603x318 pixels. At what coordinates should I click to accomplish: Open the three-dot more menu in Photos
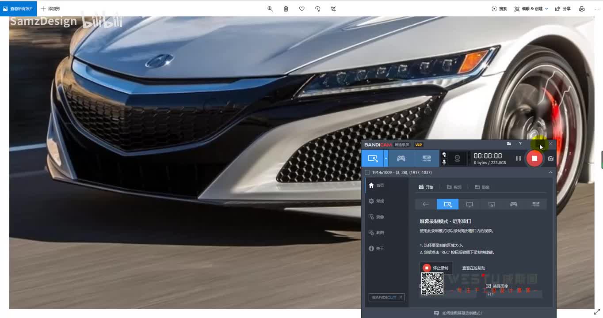pos(597,9)
